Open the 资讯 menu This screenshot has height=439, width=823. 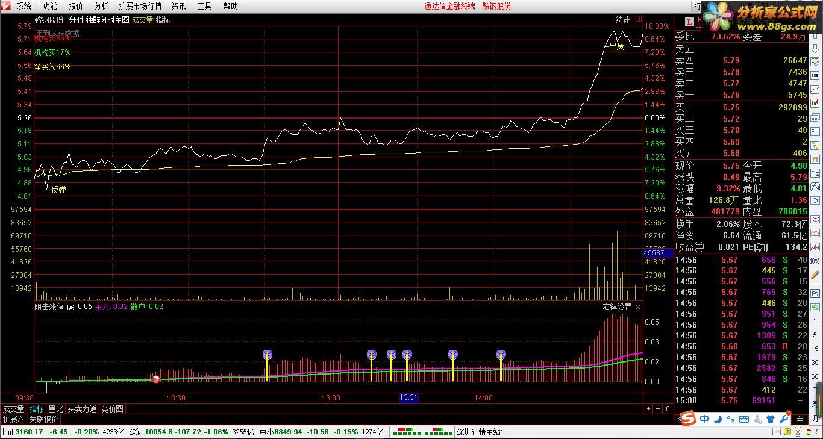pos(178,6)
